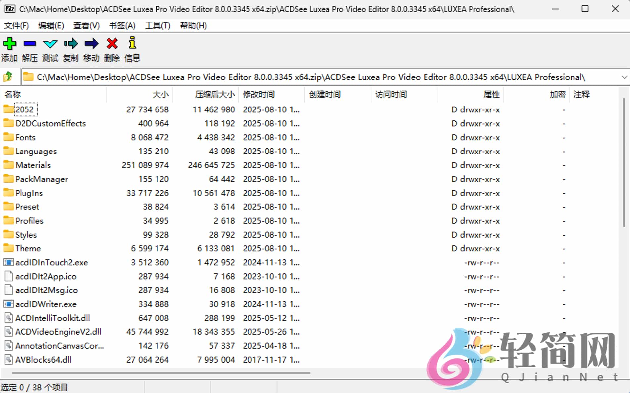Select the Materials folder
The height and width of the screenshot is (393, 630).
click(33, 165)
